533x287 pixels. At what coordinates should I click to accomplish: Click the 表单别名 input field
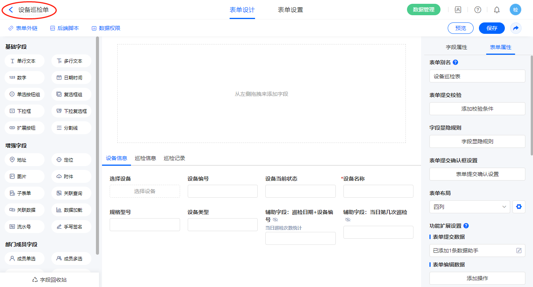pyautogui.click(x=477, y=76)
